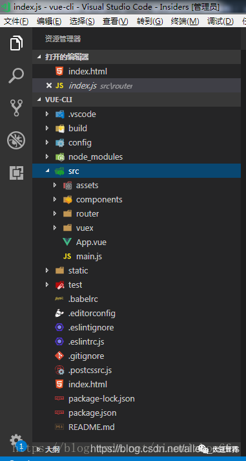Screen dimensions: 246x461
Task: Expand the 大纲 outline section
Action: 39,449
